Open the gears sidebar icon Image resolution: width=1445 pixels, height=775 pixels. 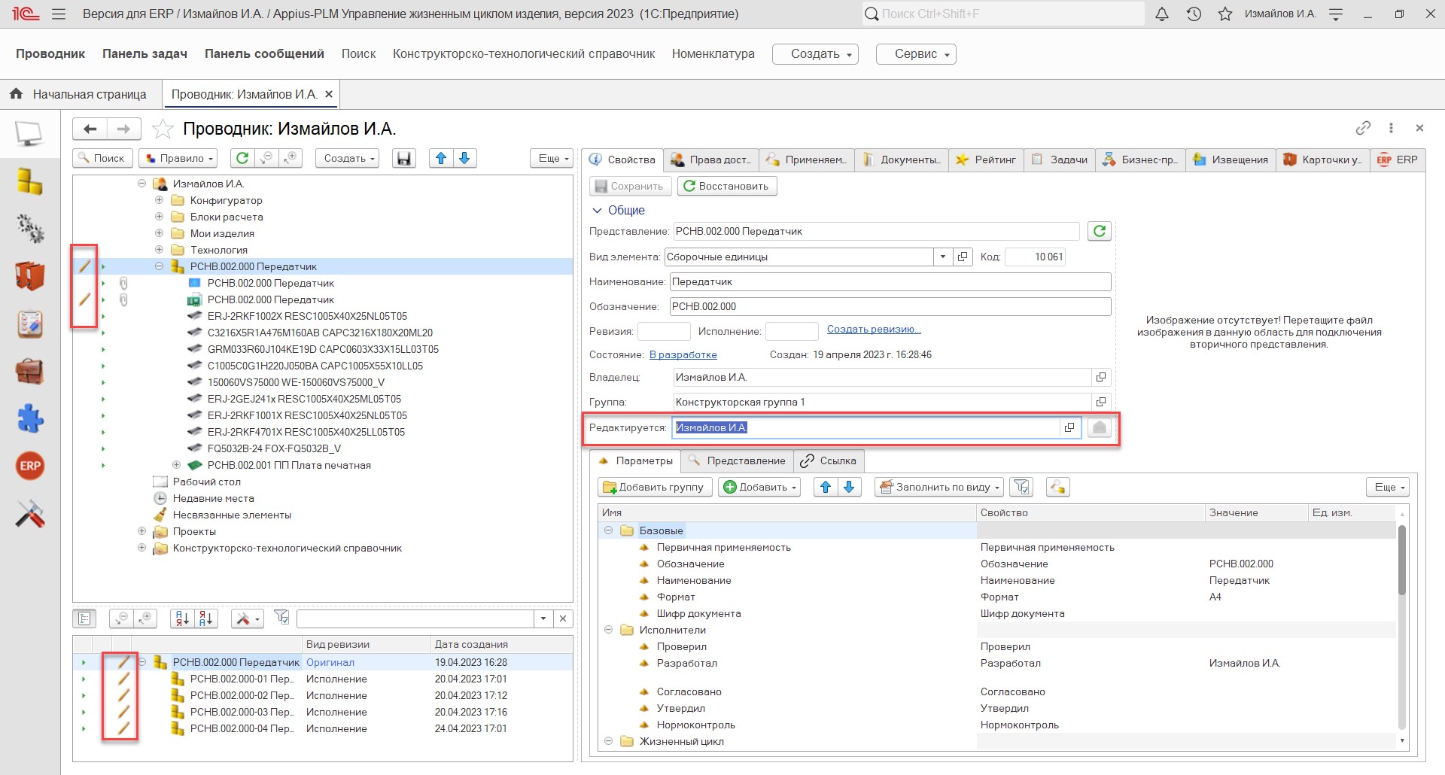point(30,228)
